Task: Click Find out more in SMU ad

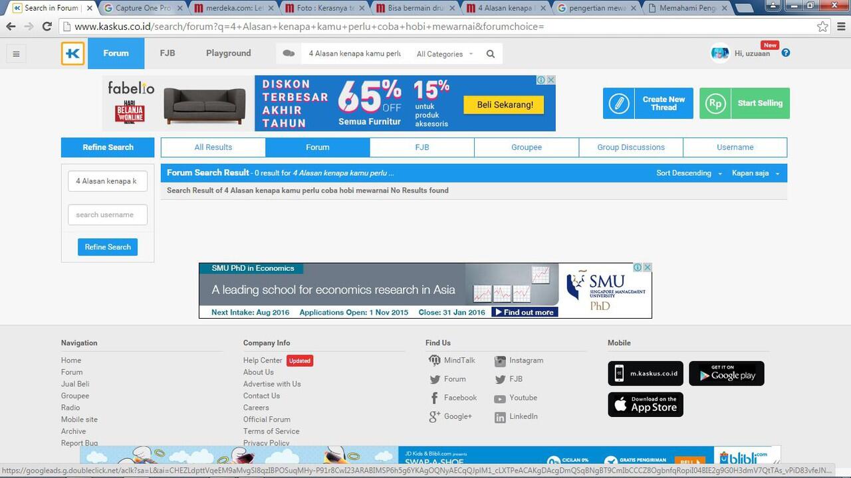Action: (x=525, y=312)
